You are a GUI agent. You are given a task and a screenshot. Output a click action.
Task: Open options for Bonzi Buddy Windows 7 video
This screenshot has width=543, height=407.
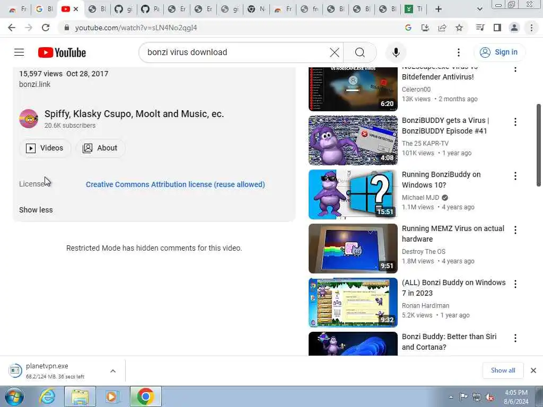tap(515, 284)
